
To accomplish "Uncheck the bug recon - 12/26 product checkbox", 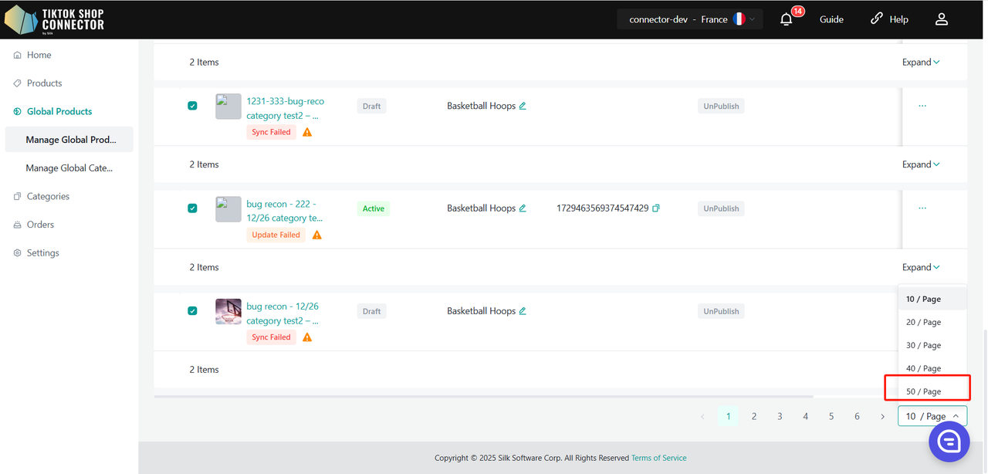I will coord(192,311).
